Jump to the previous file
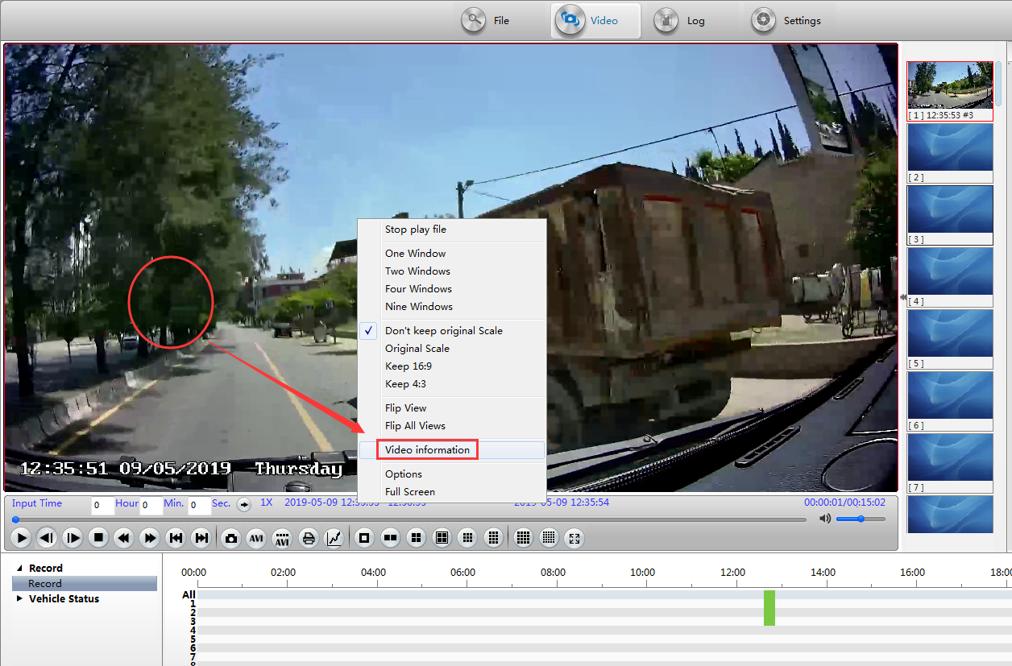The width and height of the screenshot is (1012, 666). pyautogui.click(x=175, y=538)
